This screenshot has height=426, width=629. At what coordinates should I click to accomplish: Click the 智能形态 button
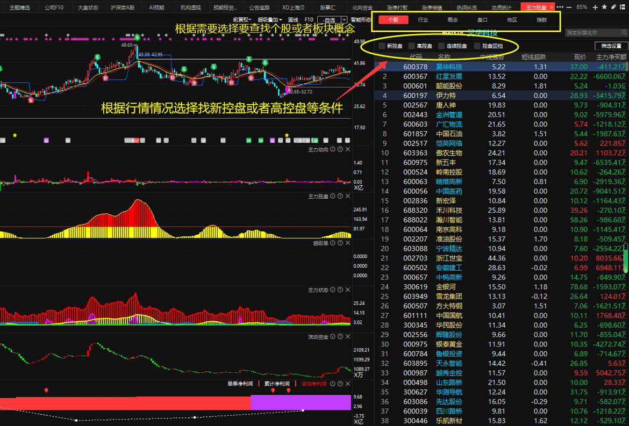[361, 20]
